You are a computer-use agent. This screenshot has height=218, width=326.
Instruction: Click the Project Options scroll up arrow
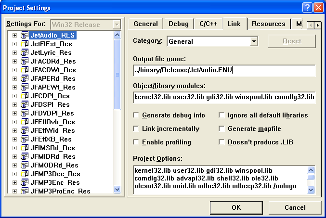(x=311, y=170)
